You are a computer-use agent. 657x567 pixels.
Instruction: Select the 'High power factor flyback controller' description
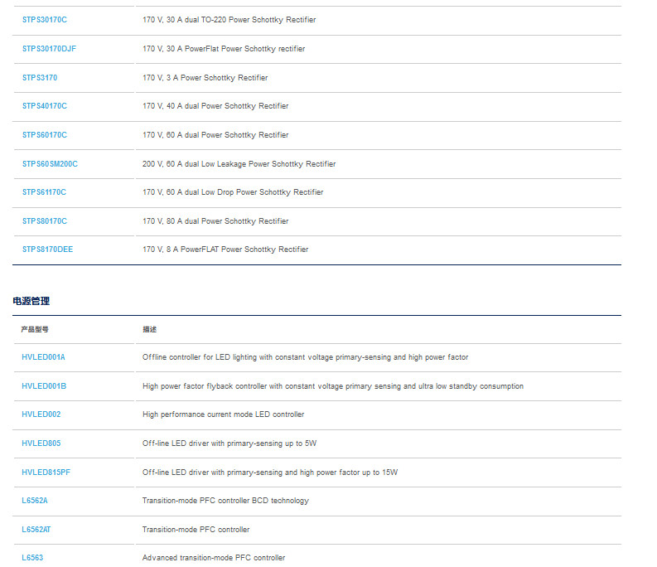[333, 385]
